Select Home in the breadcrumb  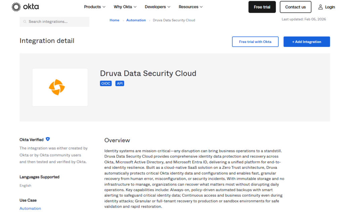pos(114,20)
